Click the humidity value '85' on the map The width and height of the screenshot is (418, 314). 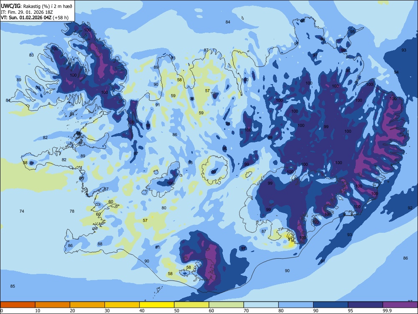point(13,286)
